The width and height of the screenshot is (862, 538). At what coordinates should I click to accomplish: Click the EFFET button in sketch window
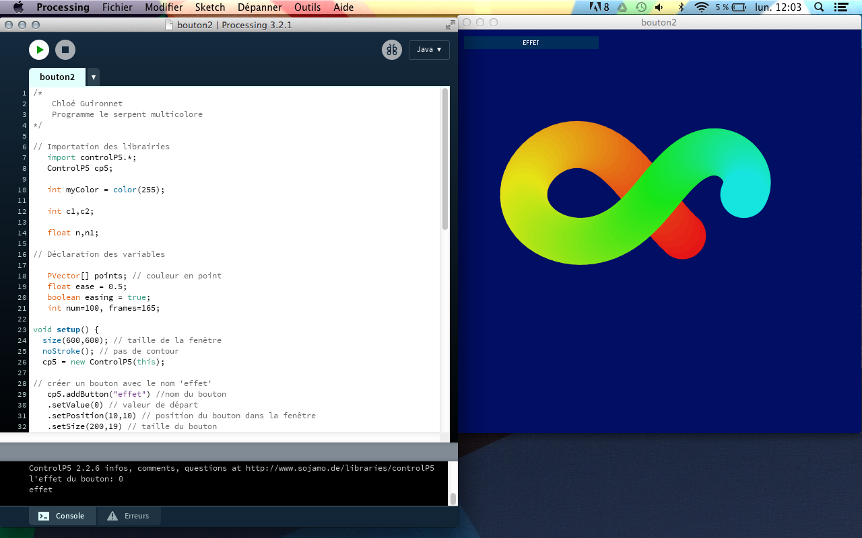(531, 42)
